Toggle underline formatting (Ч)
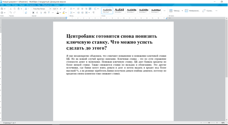228x125 pixels. tap(41, 12)
